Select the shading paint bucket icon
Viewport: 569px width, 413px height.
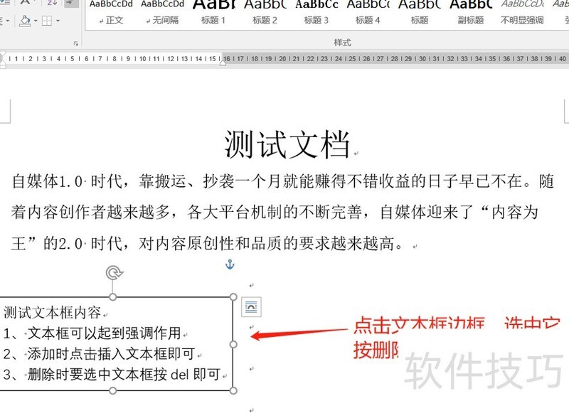(x=24, y=21)
